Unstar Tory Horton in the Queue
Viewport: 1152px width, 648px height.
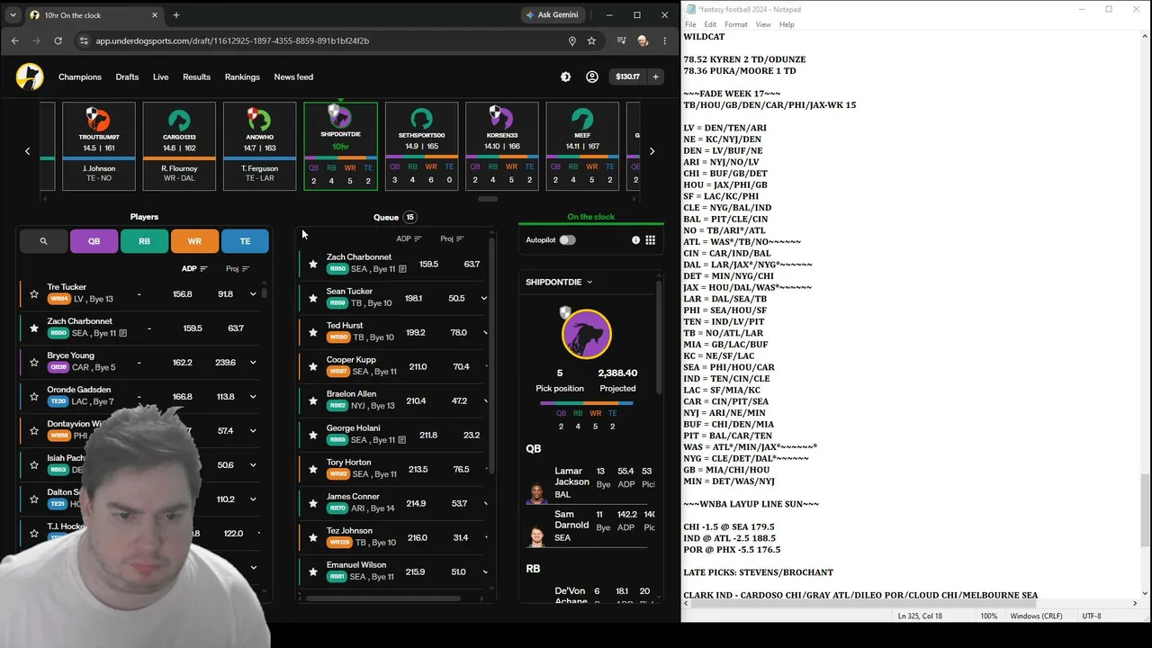pos(313,469)
